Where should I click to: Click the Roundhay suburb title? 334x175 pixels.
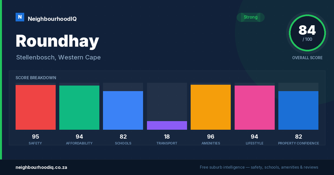click(x=57, y=41)
